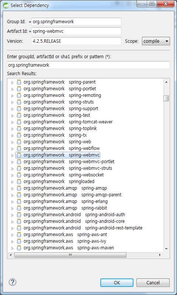Click the jar icon beside spring-rabbit
Screen dimensions: 177x295
point(19,208)
